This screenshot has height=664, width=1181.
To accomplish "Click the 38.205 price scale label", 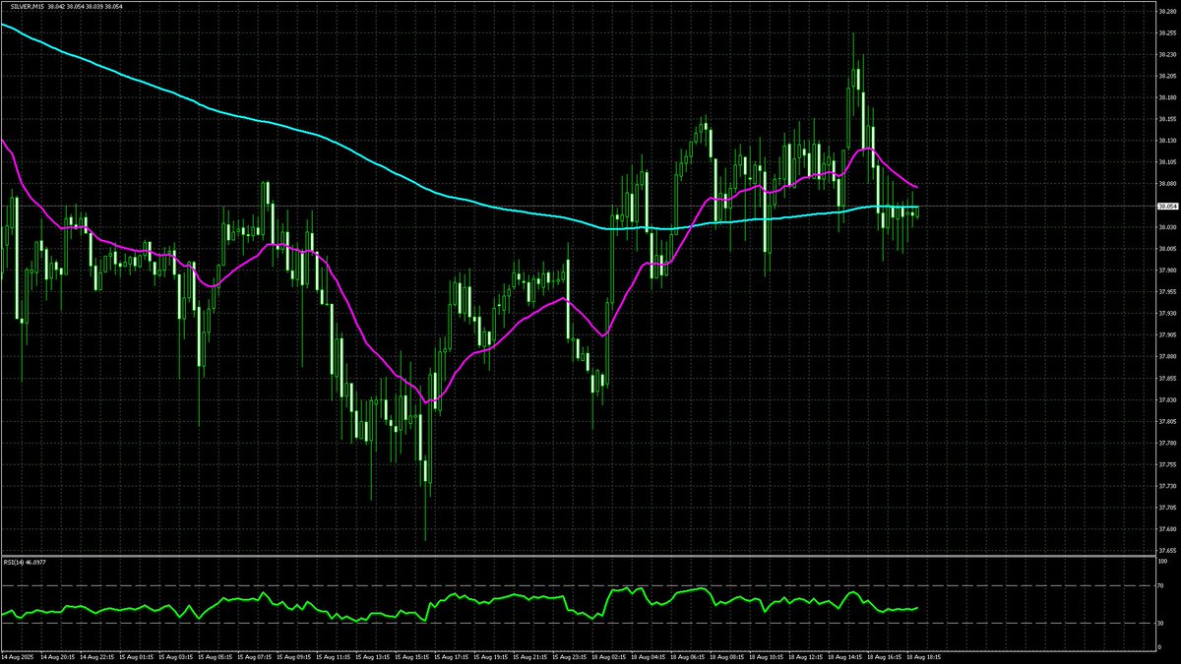I will coord(1167,76).
